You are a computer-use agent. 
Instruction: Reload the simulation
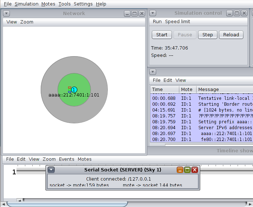231,35
